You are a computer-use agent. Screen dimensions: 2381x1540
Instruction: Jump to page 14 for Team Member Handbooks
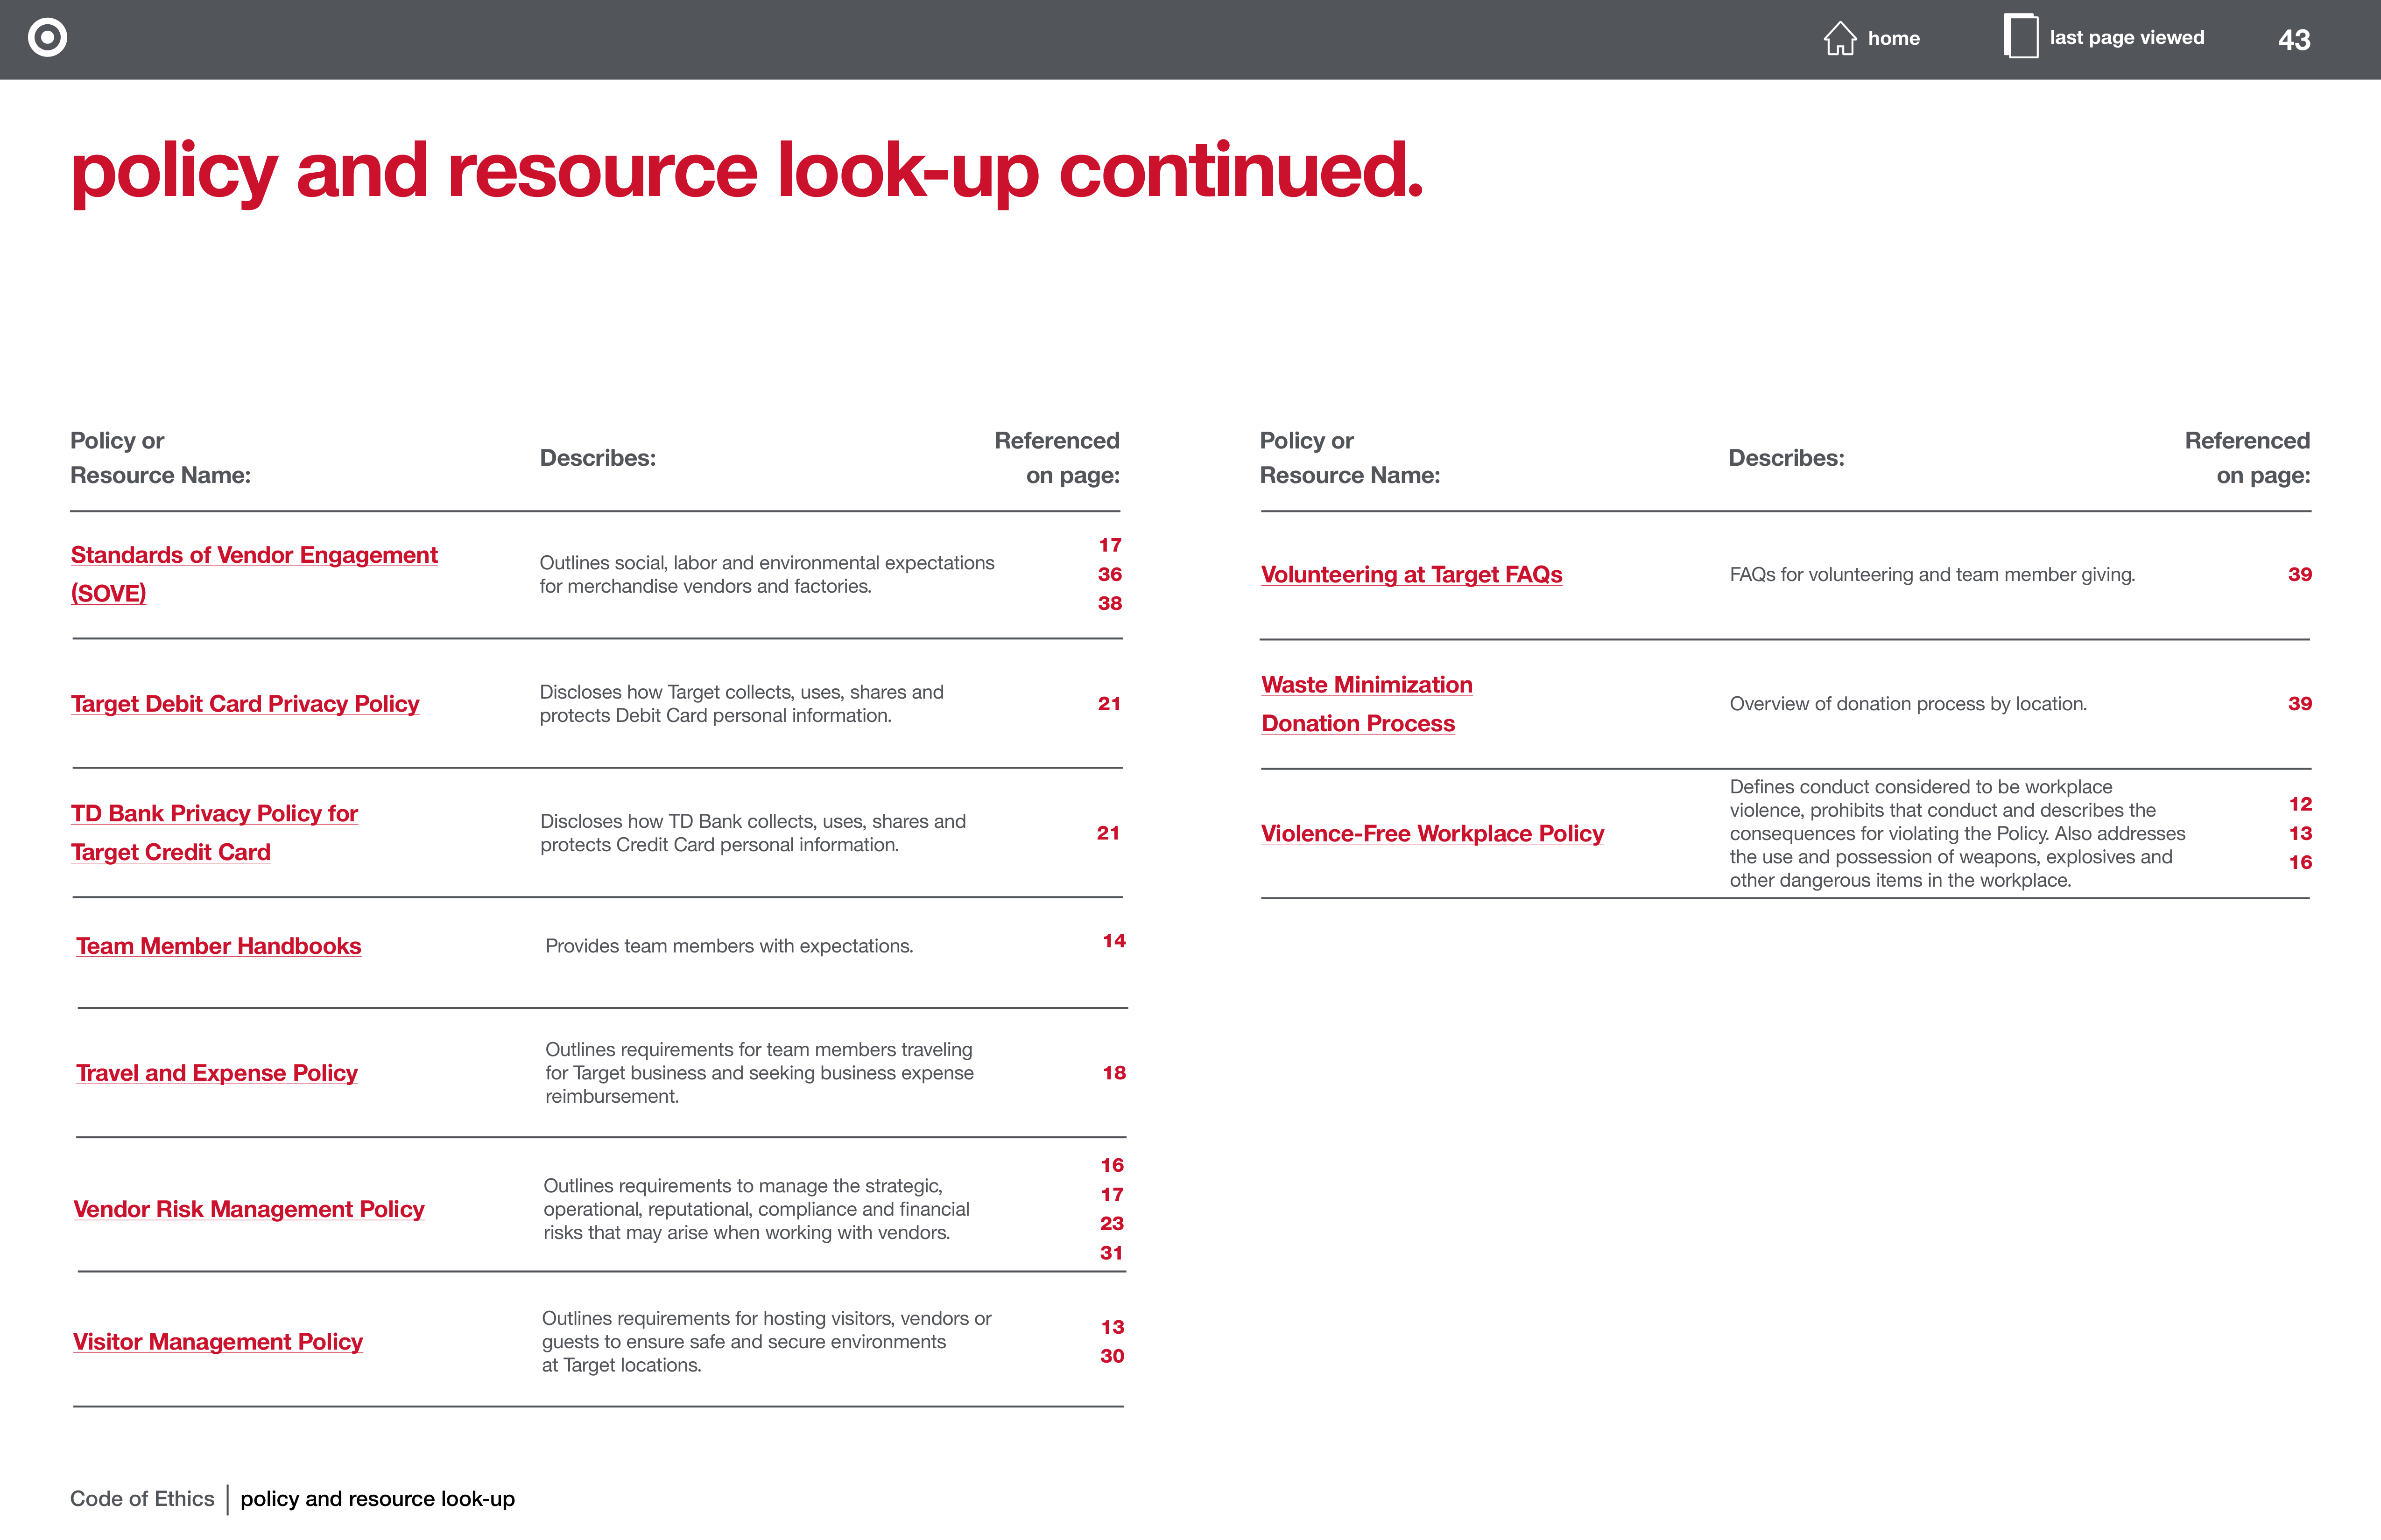(1114, 941)
